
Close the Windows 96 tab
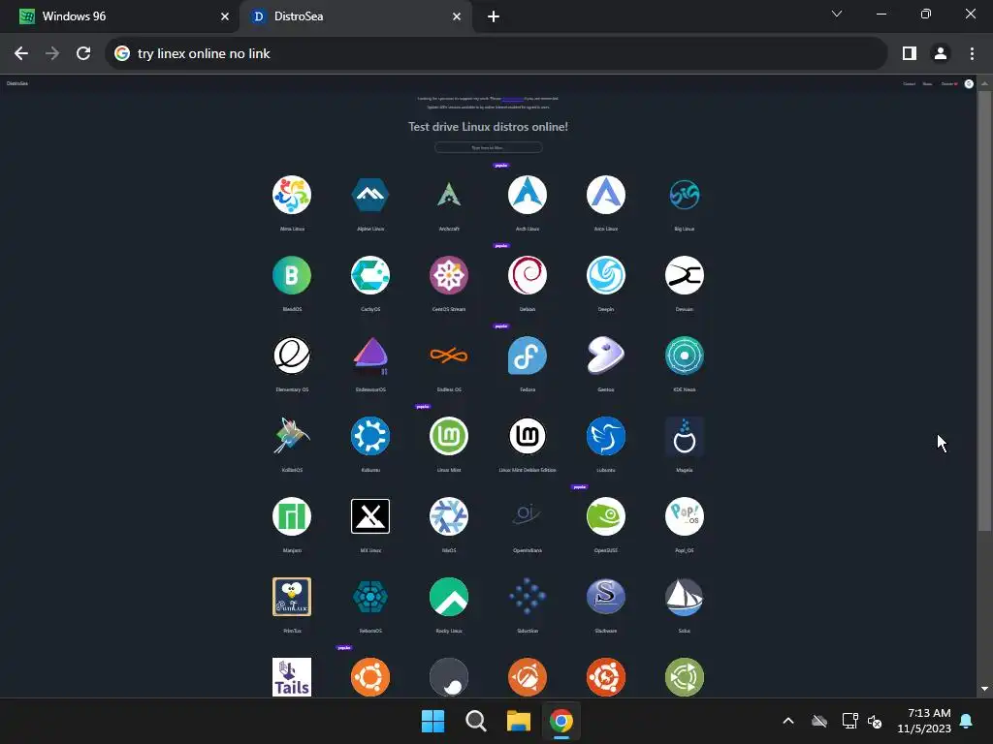coord(225,16)
